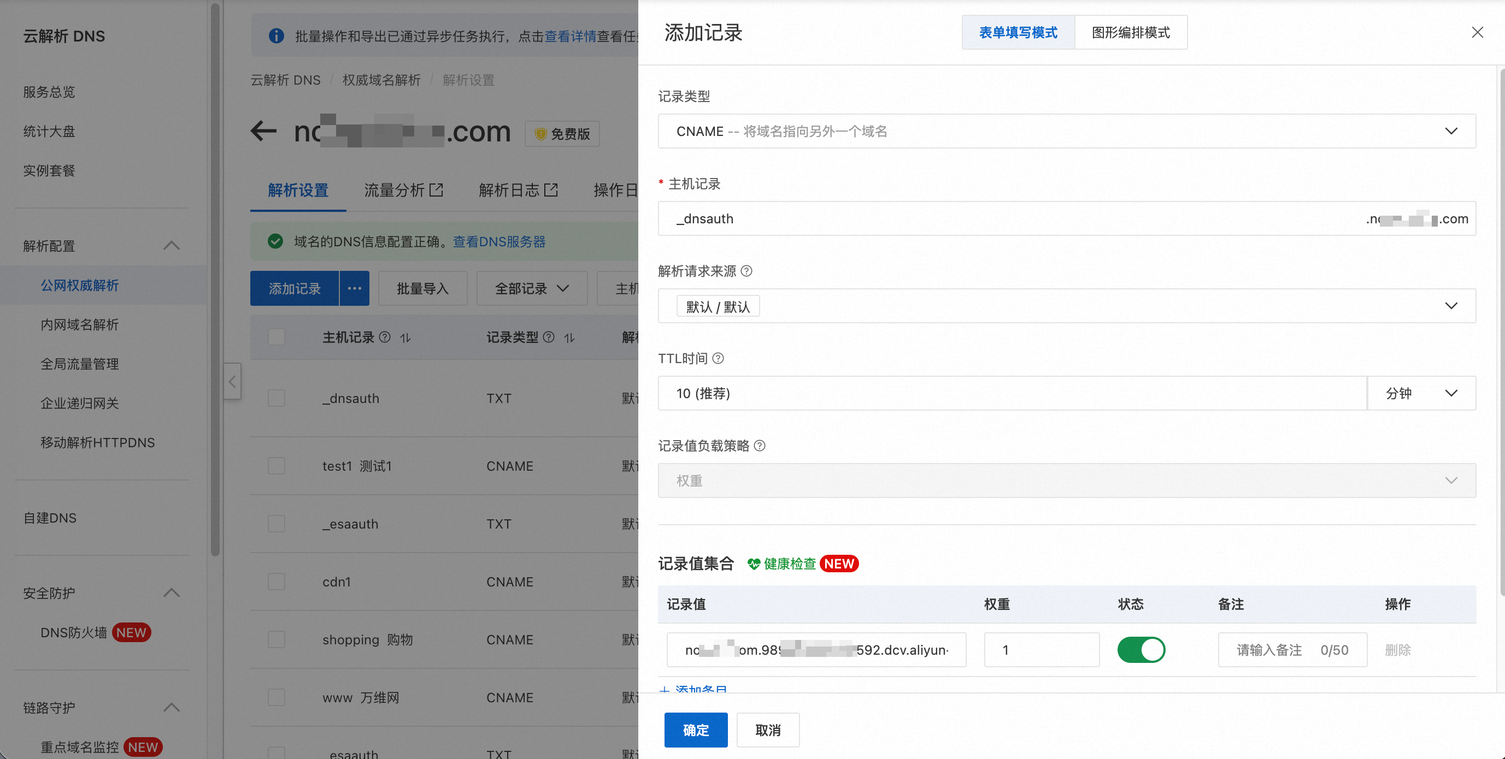Screen dimensions: 1505x759
Task: Click the back arrow beside domain name
Action: tap(263, 131)
